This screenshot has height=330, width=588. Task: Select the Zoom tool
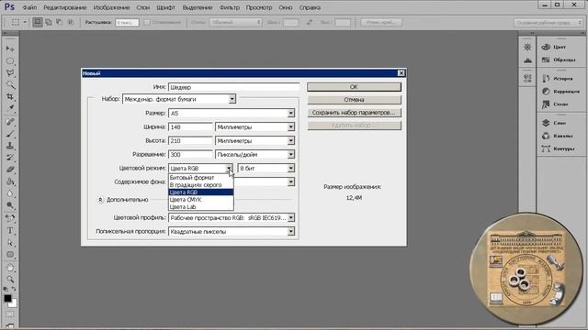(x=10, y=279)
